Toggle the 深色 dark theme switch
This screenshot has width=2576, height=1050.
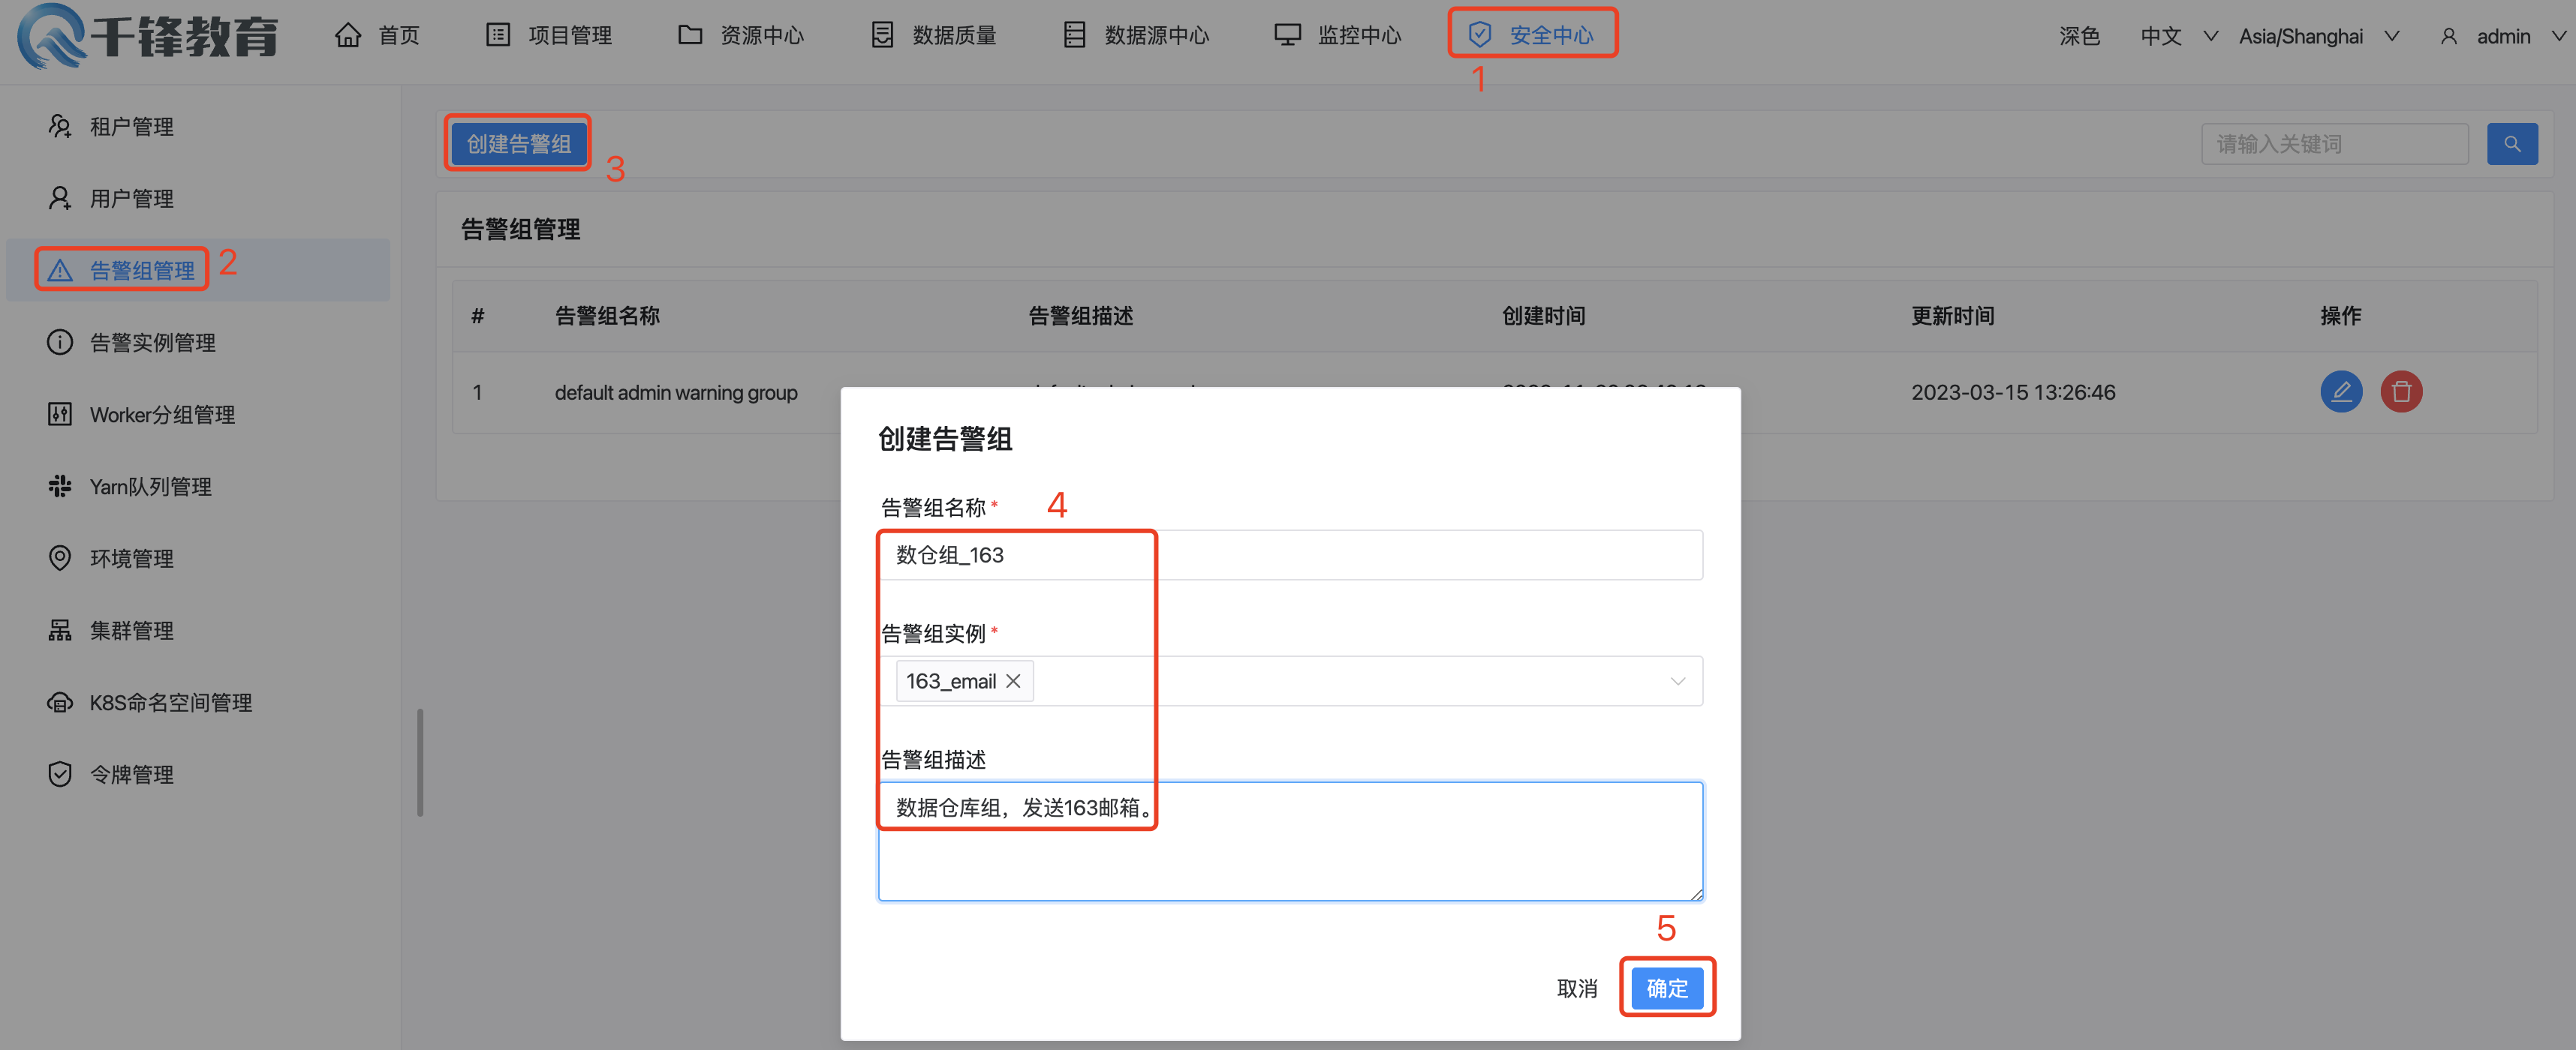coord(2078,36)
